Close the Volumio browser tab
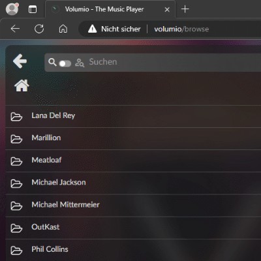 pyautogui.click(x=167, y=10)
